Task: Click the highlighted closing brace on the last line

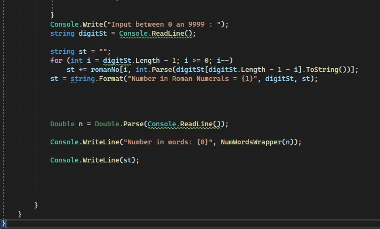Action: tap(3, 224)
